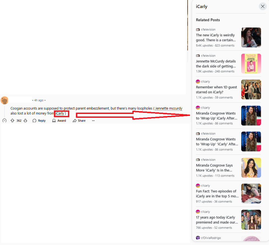Image resolution: width=269 pixels, height=245 pixels.
Task: Open 'Remember when 1D guest starred' post
Action: pos(216,90)
